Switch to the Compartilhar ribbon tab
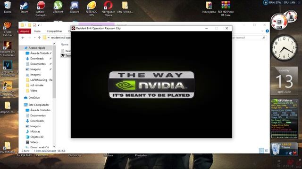Screen dimensions: 302x169 coord(55,31)
